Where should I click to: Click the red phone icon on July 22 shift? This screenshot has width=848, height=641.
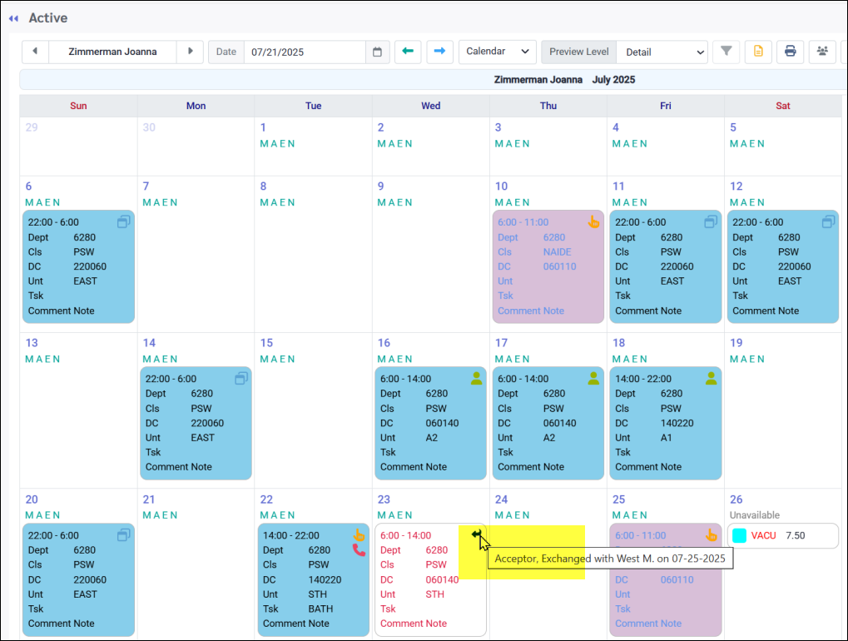click(x=359, y=550)
